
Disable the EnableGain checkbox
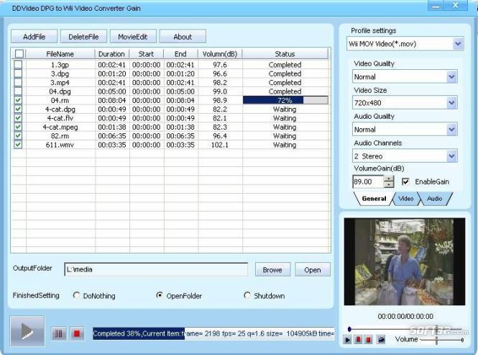click(405, 181)
